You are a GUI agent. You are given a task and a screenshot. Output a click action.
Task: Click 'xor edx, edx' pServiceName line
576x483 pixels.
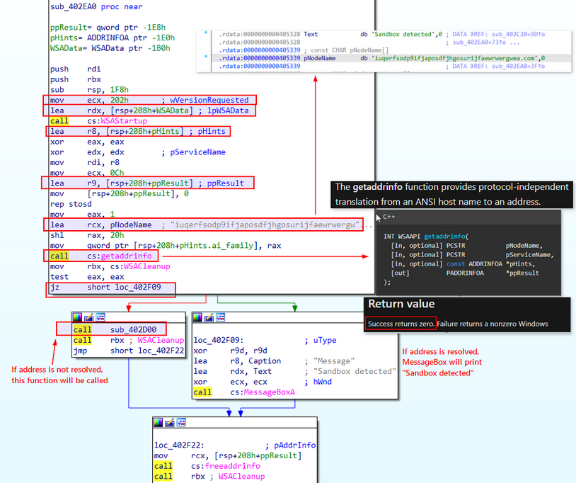coord(138,152)
